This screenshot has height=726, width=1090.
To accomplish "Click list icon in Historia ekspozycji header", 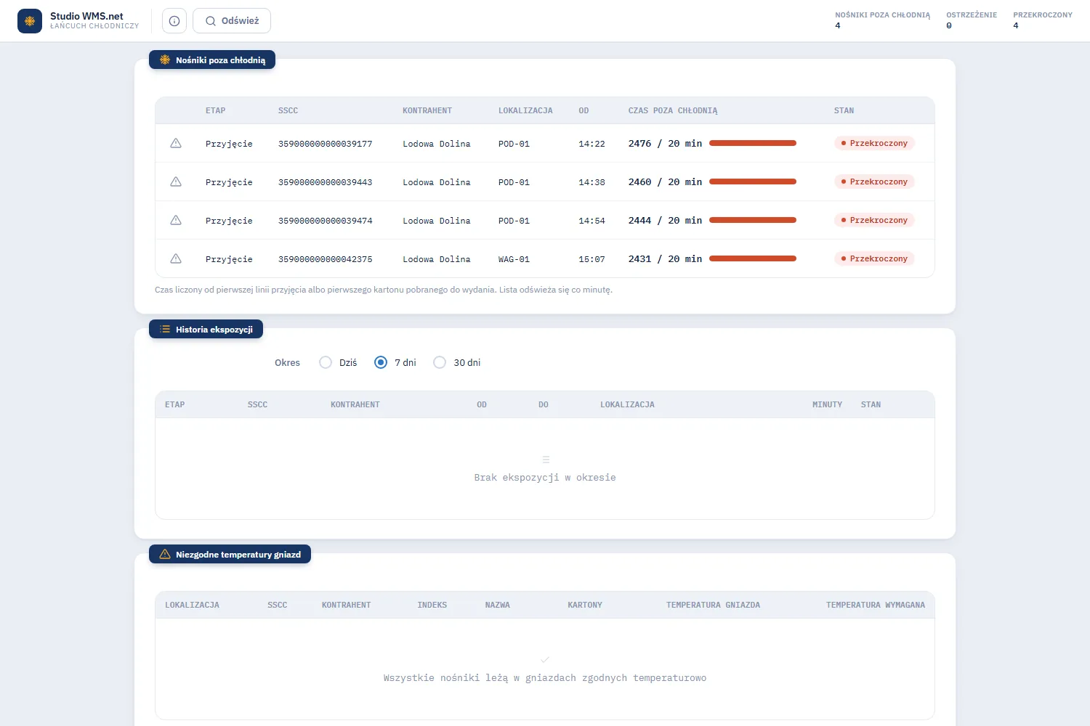I will coord(165,330).
